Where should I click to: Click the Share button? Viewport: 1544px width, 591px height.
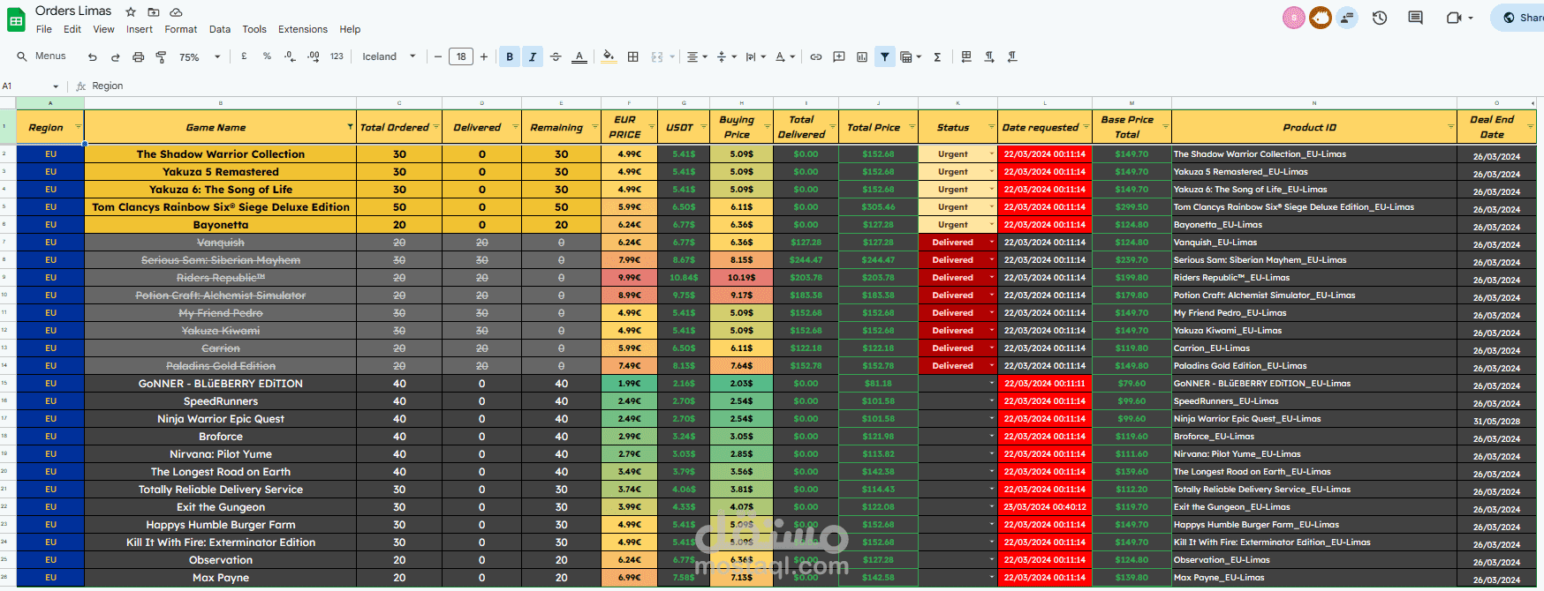click(x=1519, y=18)
